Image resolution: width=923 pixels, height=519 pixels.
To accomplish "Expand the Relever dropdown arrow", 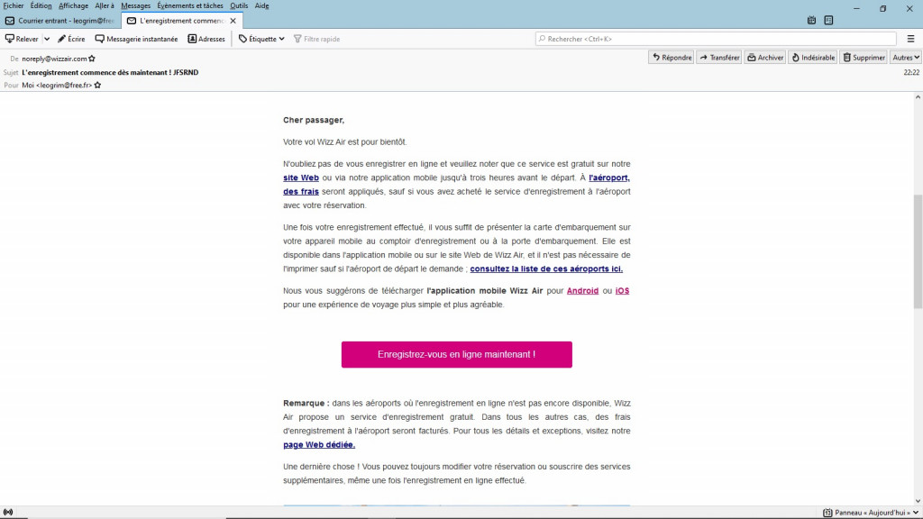I will pos(47,39).
